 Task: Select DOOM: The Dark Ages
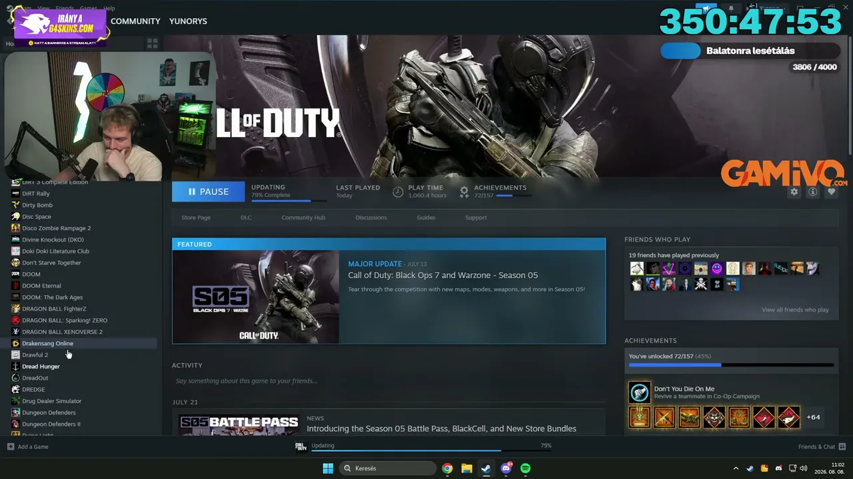(53, 297)
